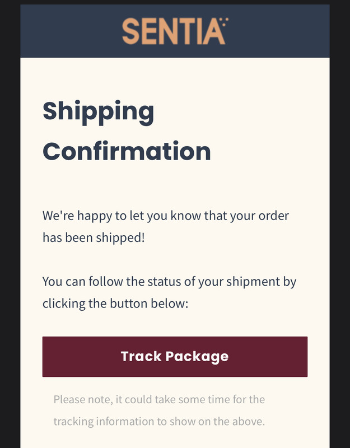This screenshot has width=350, height=448.
Task: Open tracking via the Track Package button
Action: [175, 356]
